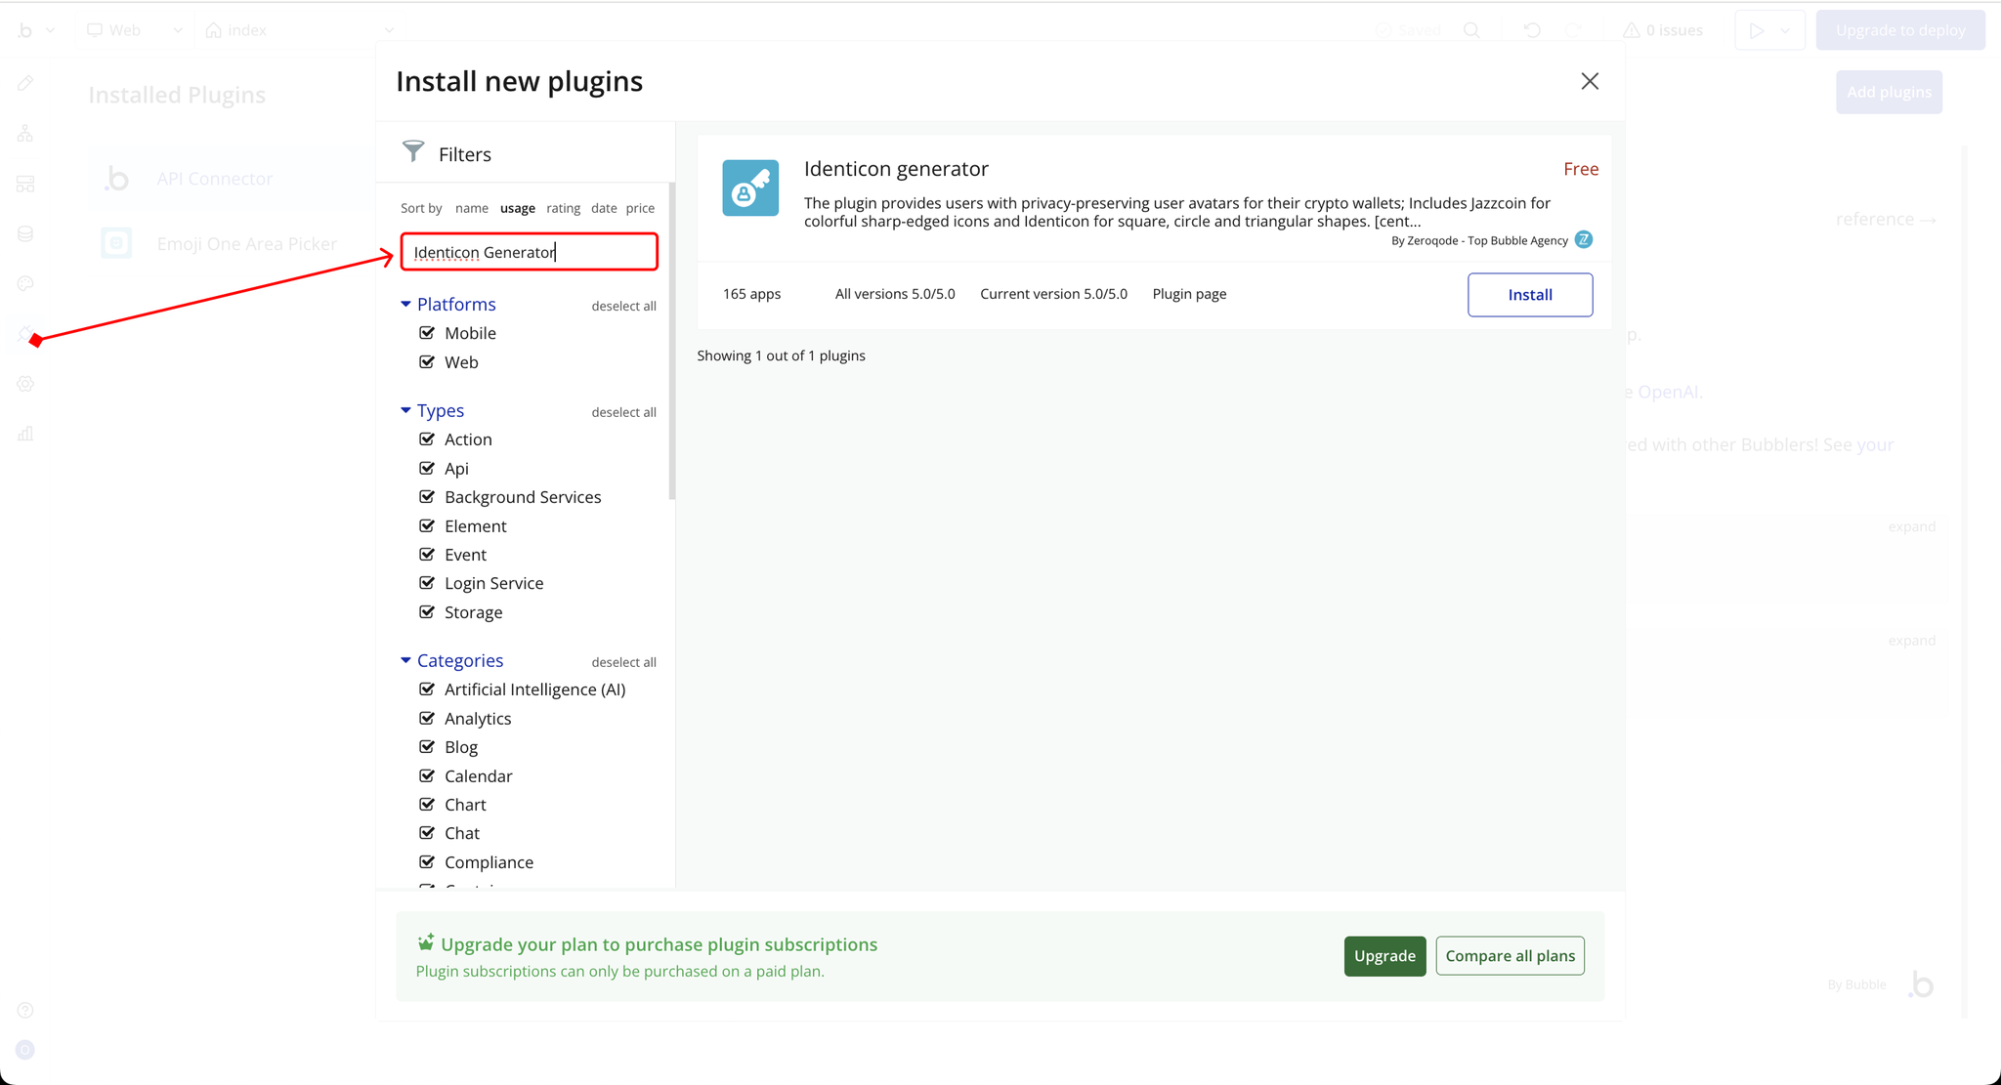2001x1085 pixels.
Task: Open the Data tab database icon
Action: [25, 233]
